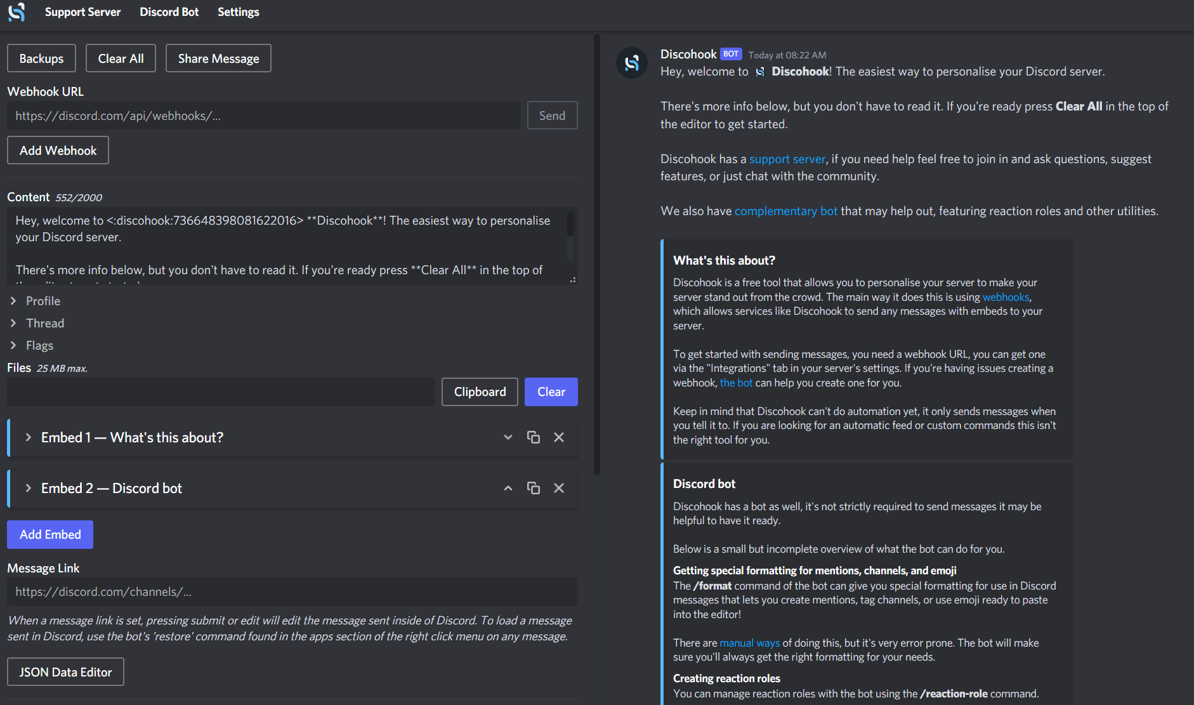This screenshot has height=705, width=1194.
Task: Click the Clipboard button
Action: coord(480,392)
